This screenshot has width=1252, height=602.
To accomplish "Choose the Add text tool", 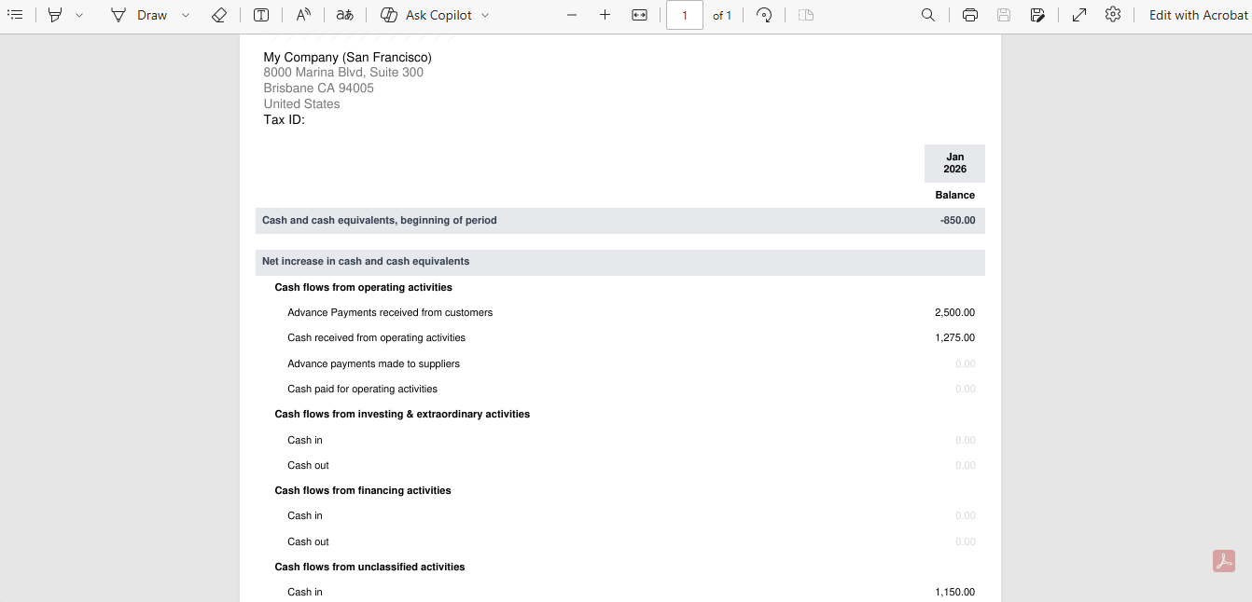I will coord(261,15).
